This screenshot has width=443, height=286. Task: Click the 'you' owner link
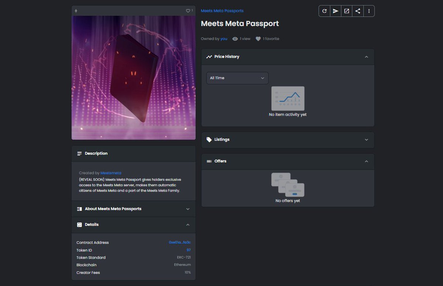tap(224, 39)
